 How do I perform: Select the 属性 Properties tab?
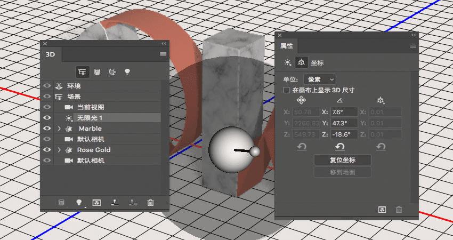click(x=287, y=46)
